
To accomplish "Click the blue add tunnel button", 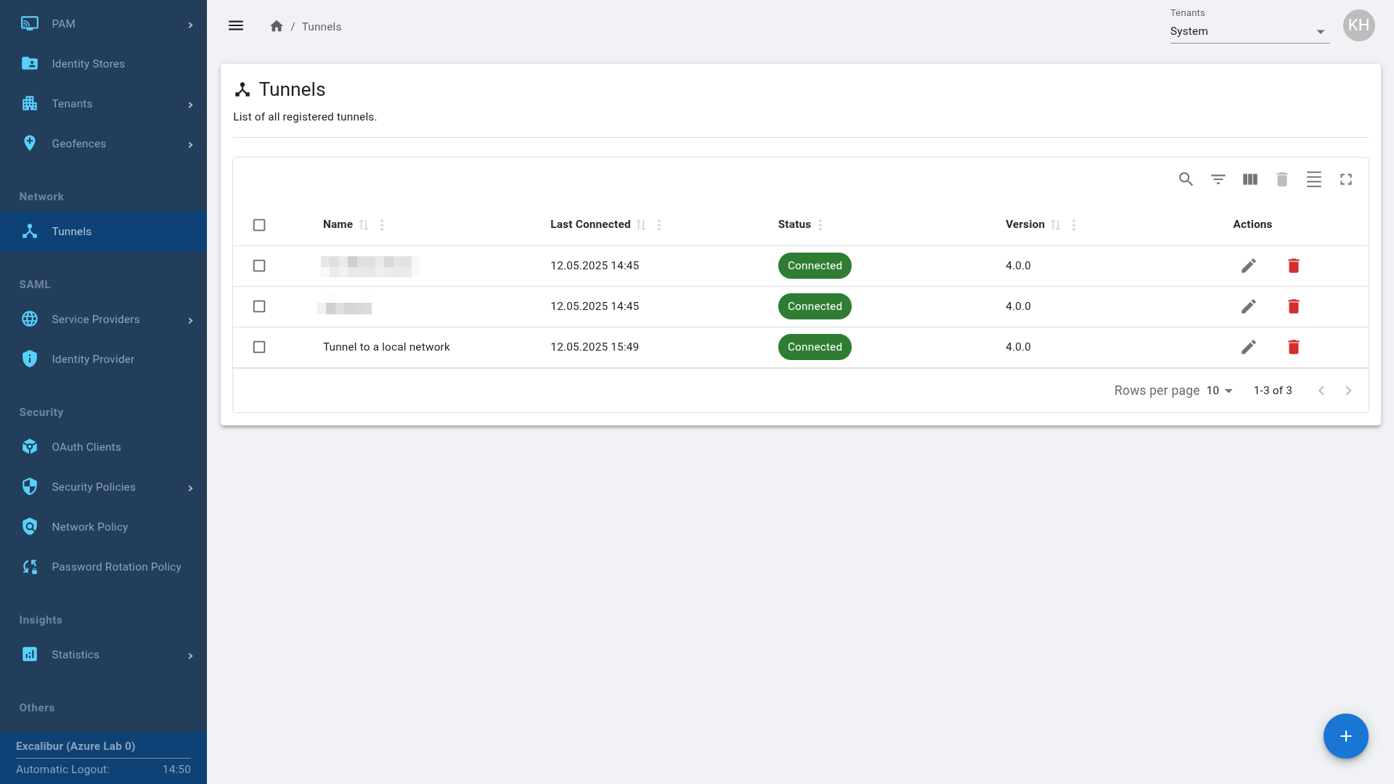I will pyautogui.click(x=1345, y=736).
